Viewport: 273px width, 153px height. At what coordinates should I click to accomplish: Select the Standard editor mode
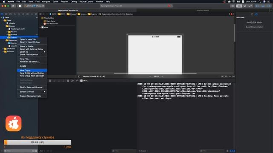point(239,6)
